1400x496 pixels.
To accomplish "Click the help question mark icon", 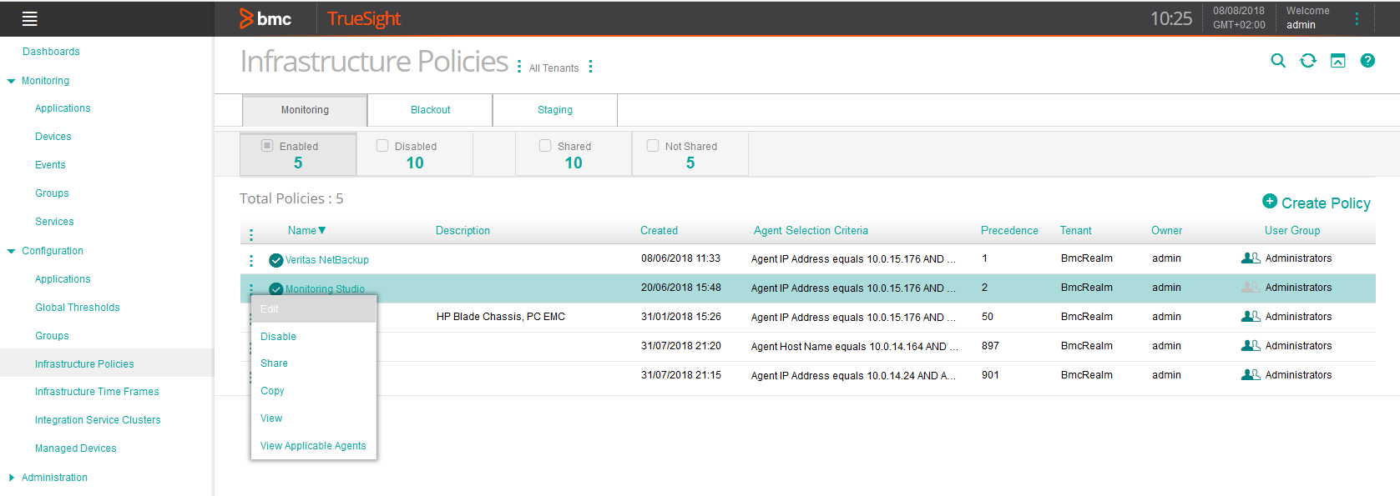I will (1367, 61).
